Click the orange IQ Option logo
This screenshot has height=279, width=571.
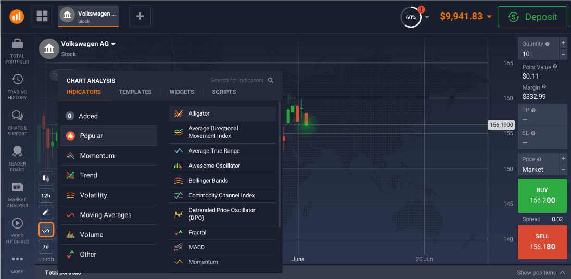(17, 16)
